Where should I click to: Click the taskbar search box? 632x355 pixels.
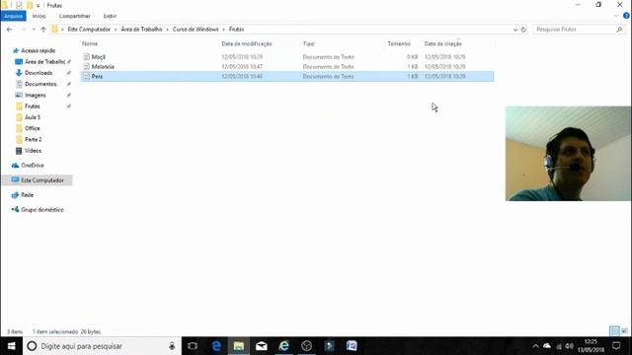click(x=102, y=346)
